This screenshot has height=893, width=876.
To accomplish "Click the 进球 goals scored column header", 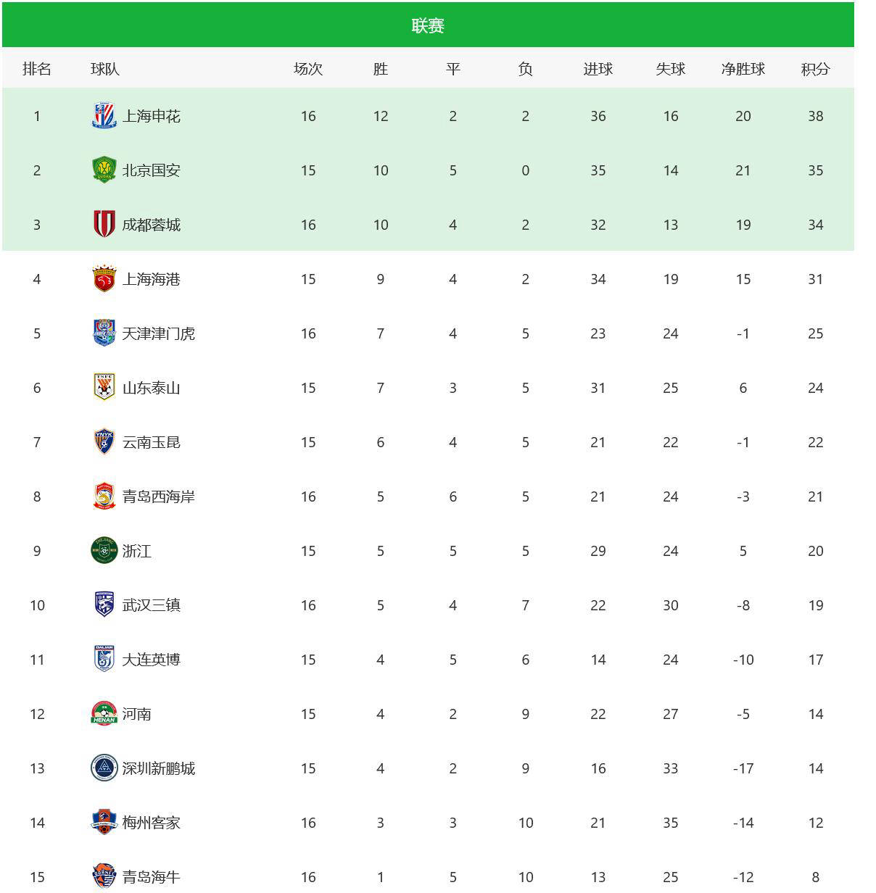I will 598,69.
